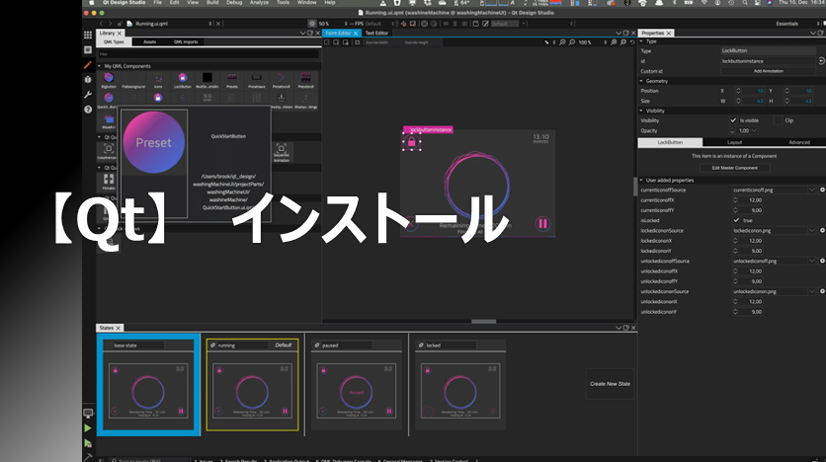Open Help mode question icon
Image resolution: width=826 pixels, height=462 pixels.
[x=88, y=110]
